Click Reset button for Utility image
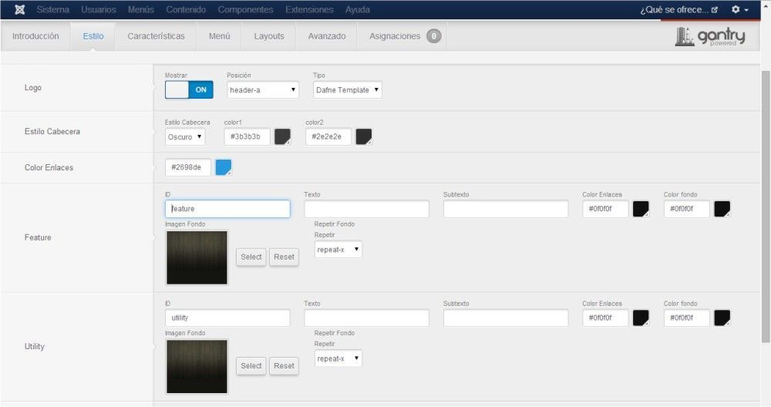Screen dimensions: 771x407 (x=284, y=365)
